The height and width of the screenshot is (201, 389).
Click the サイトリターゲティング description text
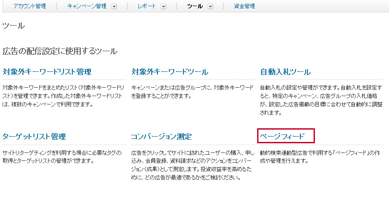pos(62,156)
